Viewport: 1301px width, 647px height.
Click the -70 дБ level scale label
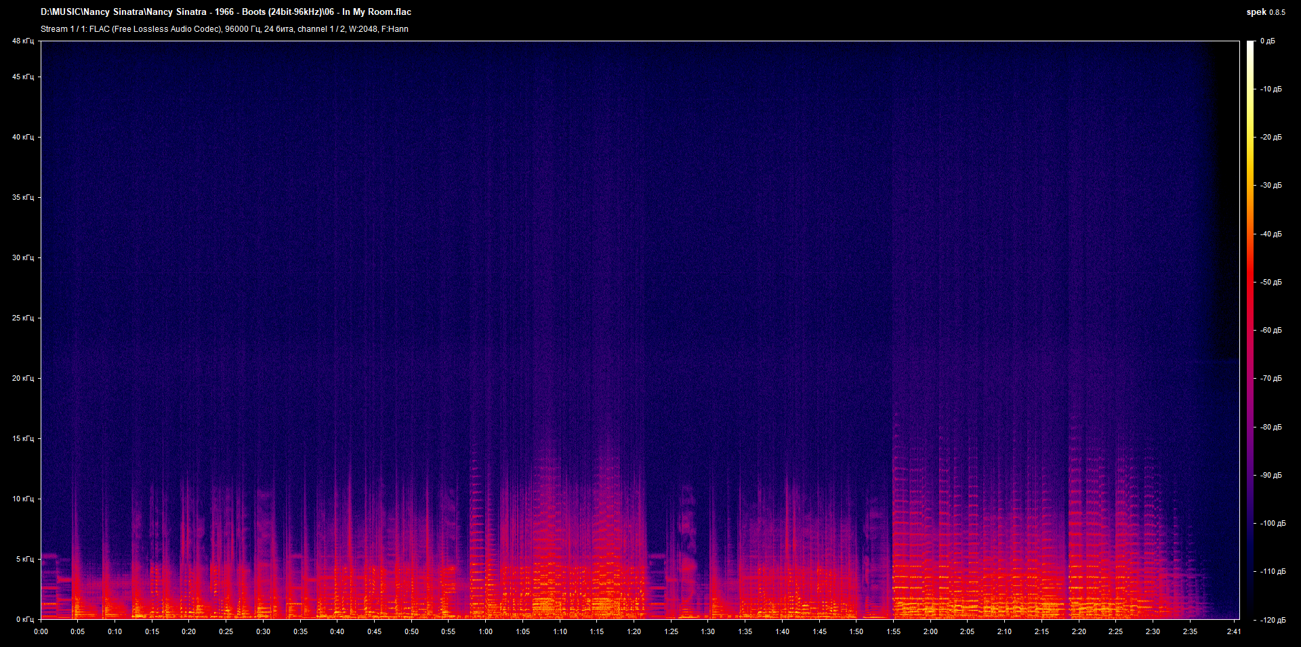[1271, 379]
